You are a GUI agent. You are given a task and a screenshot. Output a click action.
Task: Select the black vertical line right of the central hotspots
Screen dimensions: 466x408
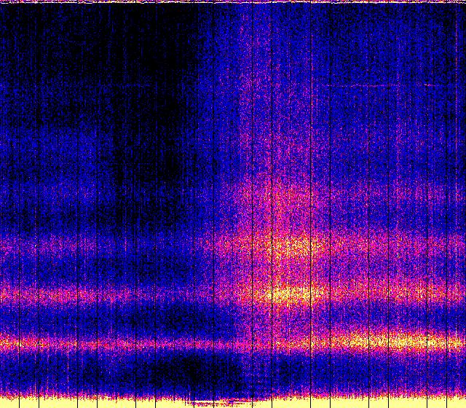tap(330, 219)
